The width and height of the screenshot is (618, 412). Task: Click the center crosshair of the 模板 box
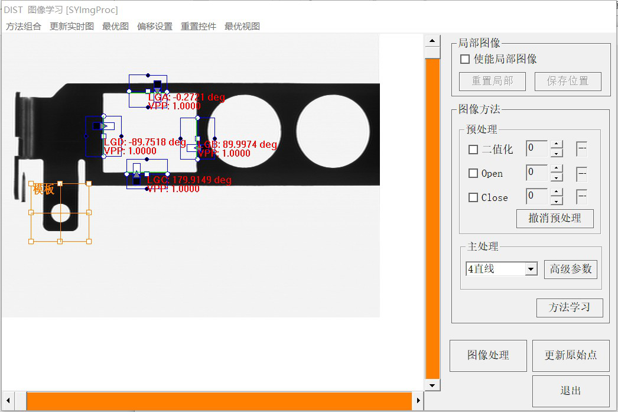coord(60,212)
